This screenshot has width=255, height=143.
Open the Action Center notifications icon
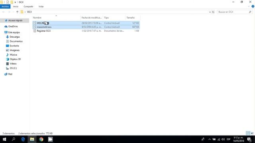pyautogui.click(x=249, y=139)
